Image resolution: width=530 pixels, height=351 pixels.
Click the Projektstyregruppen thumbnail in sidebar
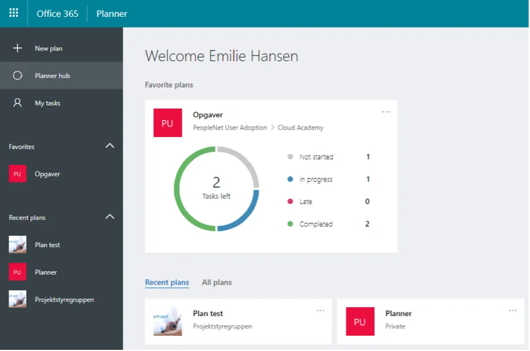[17, 299]
